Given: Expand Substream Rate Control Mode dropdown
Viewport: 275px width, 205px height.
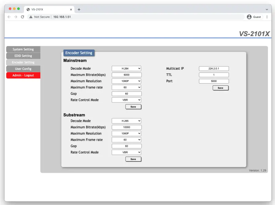Looking at the screenshot, I should pyautogui.click(x=126, y=152).
